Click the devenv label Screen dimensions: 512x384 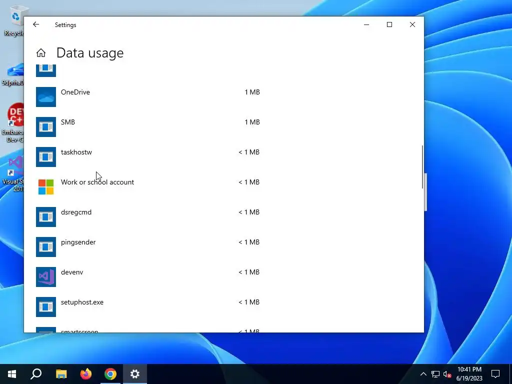pos(72,272)
